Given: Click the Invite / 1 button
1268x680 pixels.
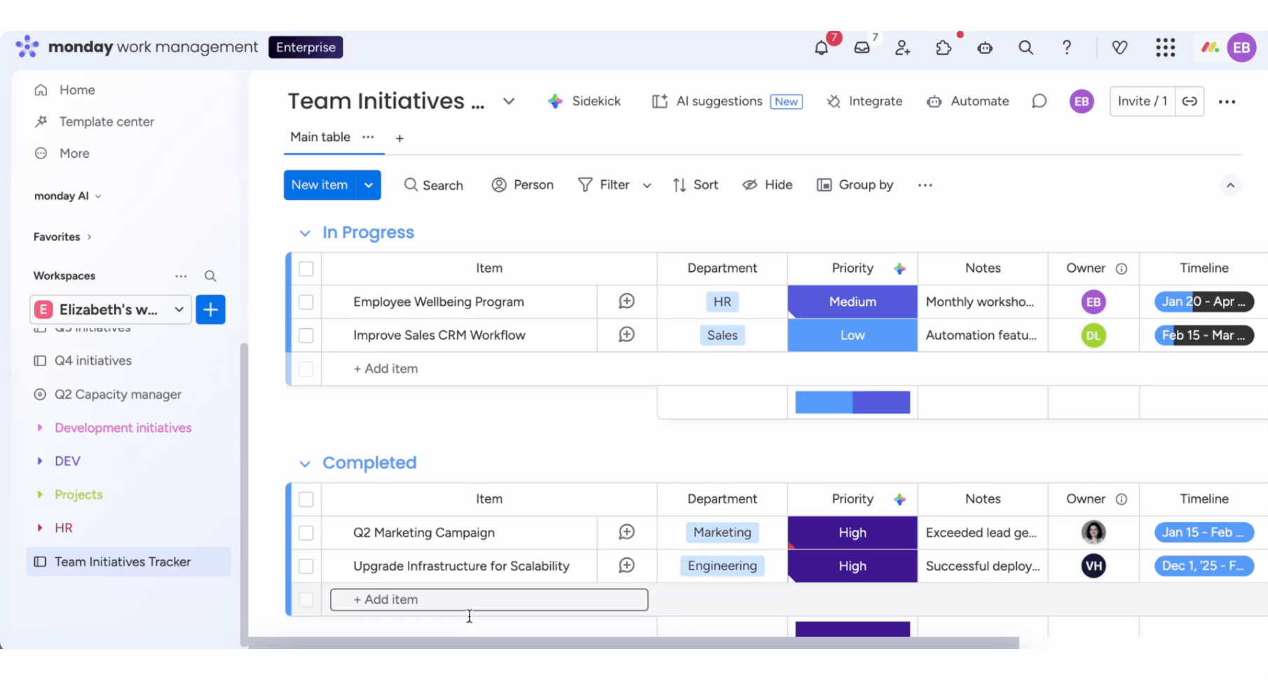Looking at the screenshot, I should (x=1142, y=102).
